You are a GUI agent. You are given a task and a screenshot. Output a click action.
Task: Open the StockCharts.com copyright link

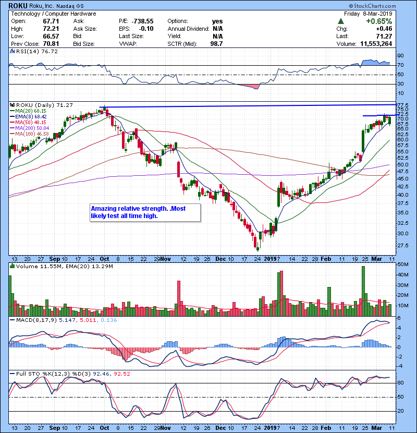372,6
